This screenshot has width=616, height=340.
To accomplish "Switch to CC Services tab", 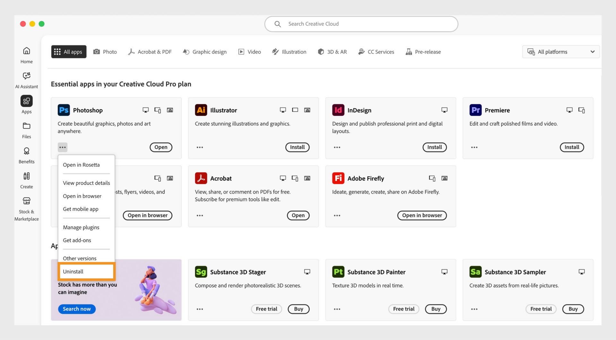I will pyautogui.click(x=376, y=52).
